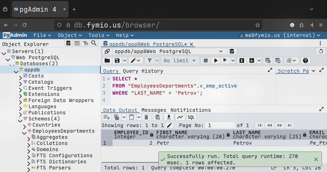Click the Save File icon
The image size is (327, 172).
pos(117,60)
